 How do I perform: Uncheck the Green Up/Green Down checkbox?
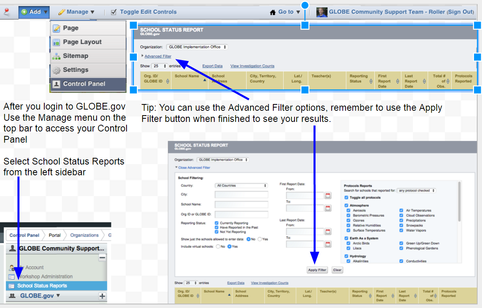[402, 243]
